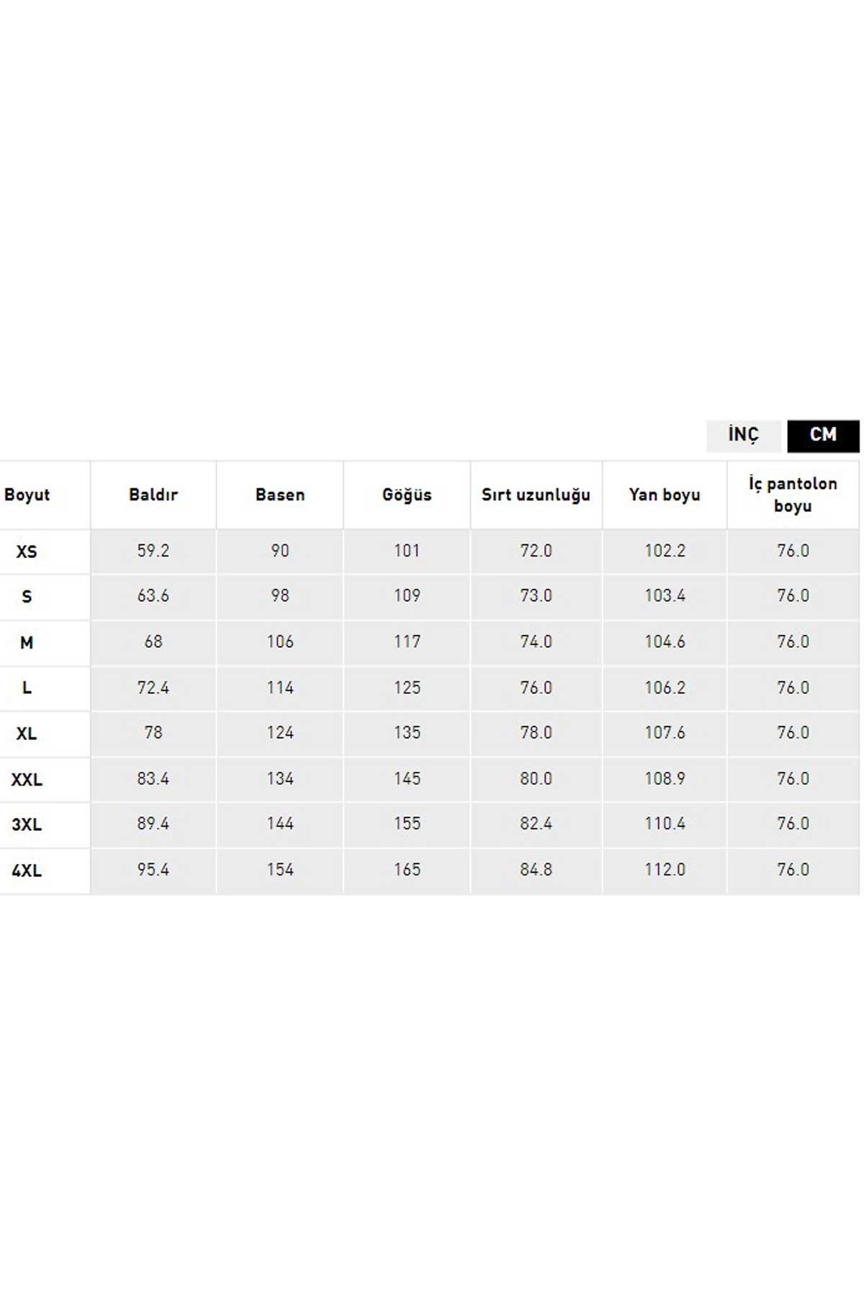This screenshot has height=1296, width=864.
Task: Select the XL size row label
Action: (27, 734)
